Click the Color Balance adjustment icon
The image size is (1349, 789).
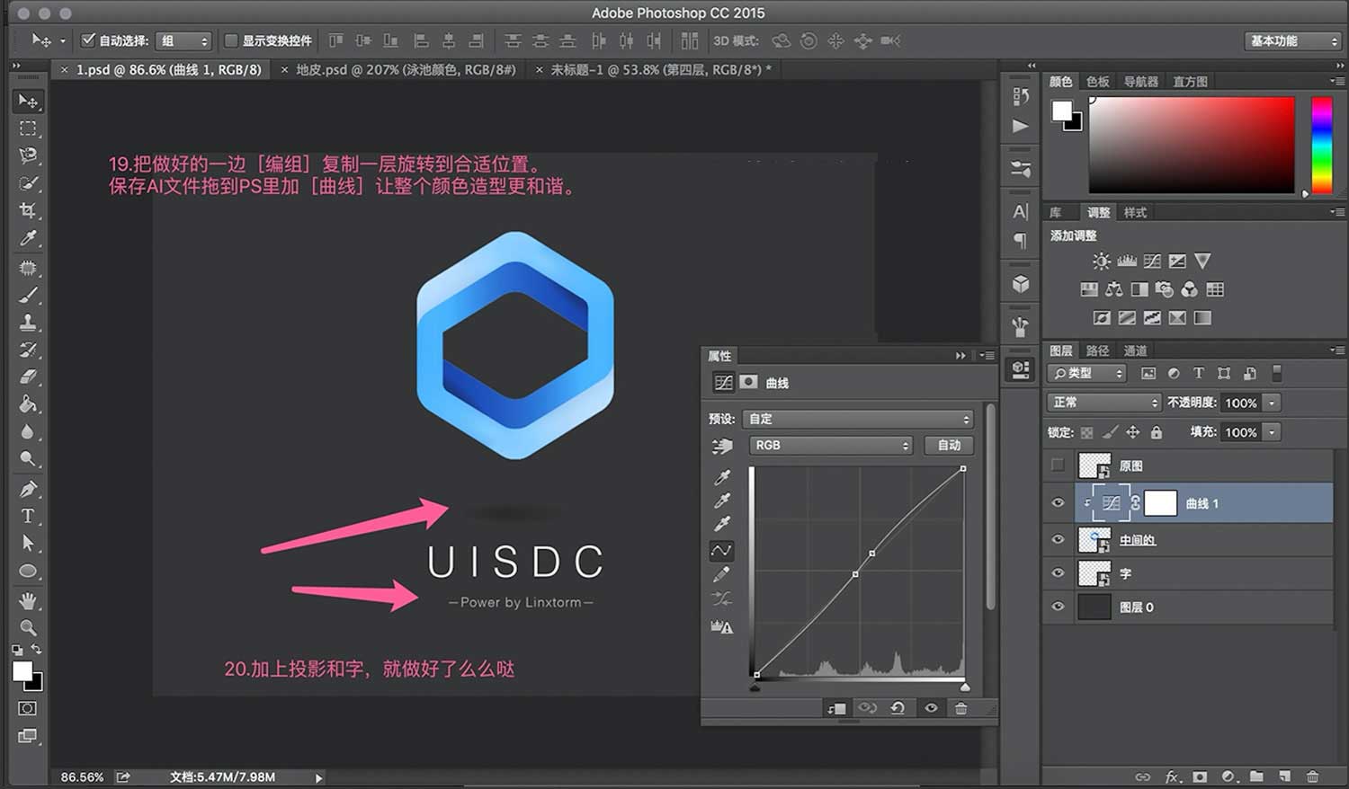click(1114, 289)
